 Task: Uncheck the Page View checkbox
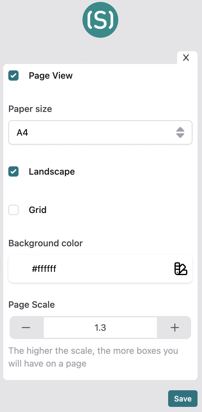(x=13, y=75)
